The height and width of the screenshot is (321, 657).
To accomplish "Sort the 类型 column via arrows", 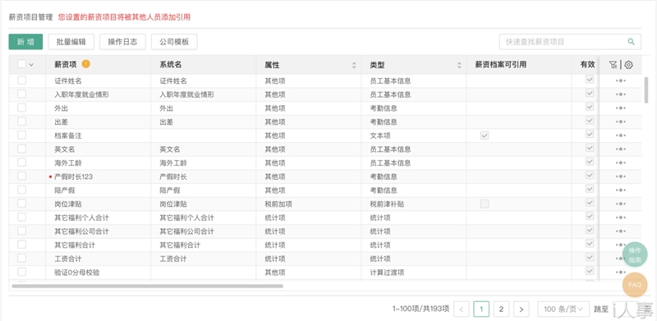I will click(459, 65).
